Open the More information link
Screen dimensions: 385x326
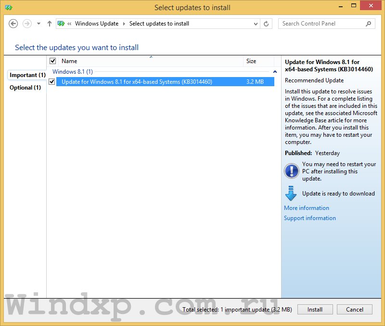point(307,208)
